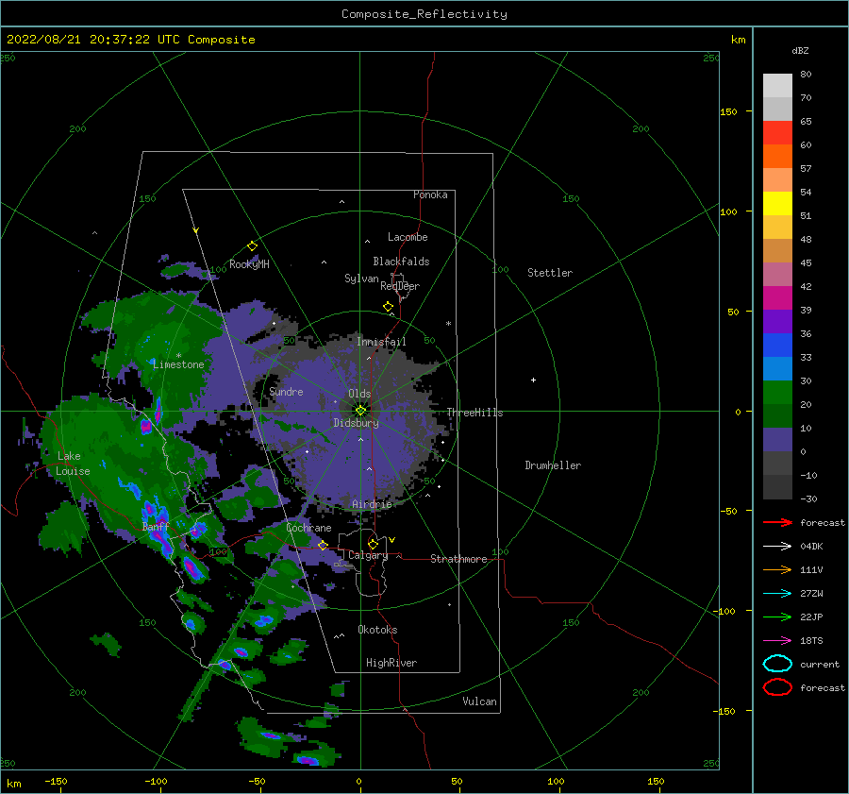Click the red forecast ellipse icon
The image size is (849, 794).
777,687
